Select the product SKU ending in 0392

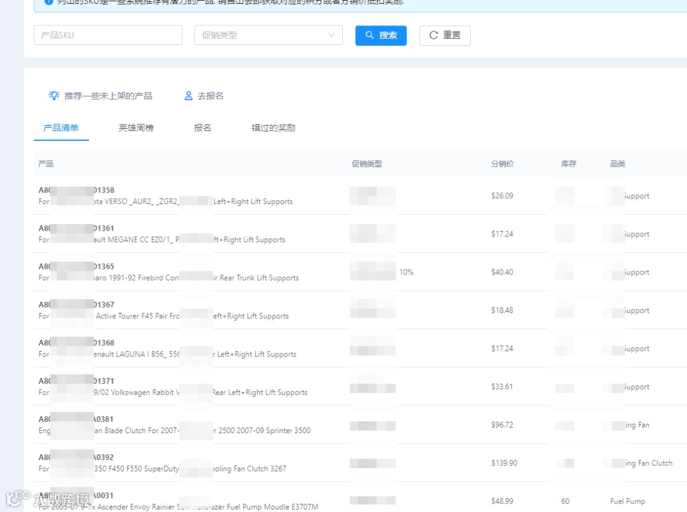76,457
